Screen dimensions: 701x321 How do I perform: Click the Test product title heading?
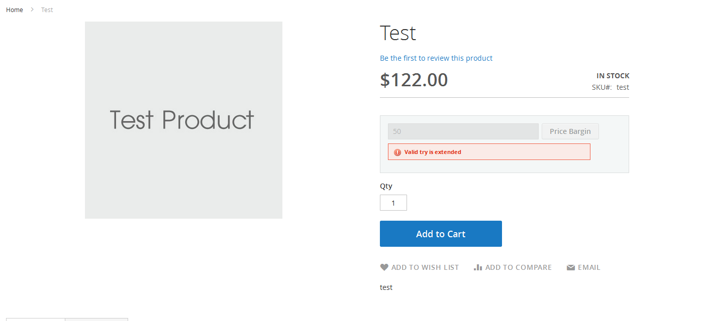pyautogui.click(x=398, y=33)
